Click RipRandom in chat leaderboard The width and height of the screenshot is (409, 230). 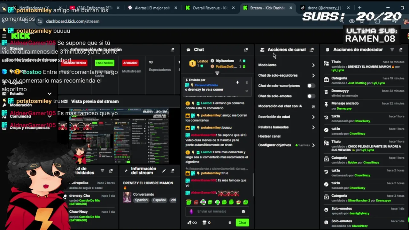point(225,61)
